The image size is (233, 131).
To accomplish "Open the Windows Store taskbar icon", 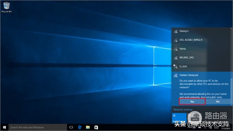I will (x=96, y=127).
